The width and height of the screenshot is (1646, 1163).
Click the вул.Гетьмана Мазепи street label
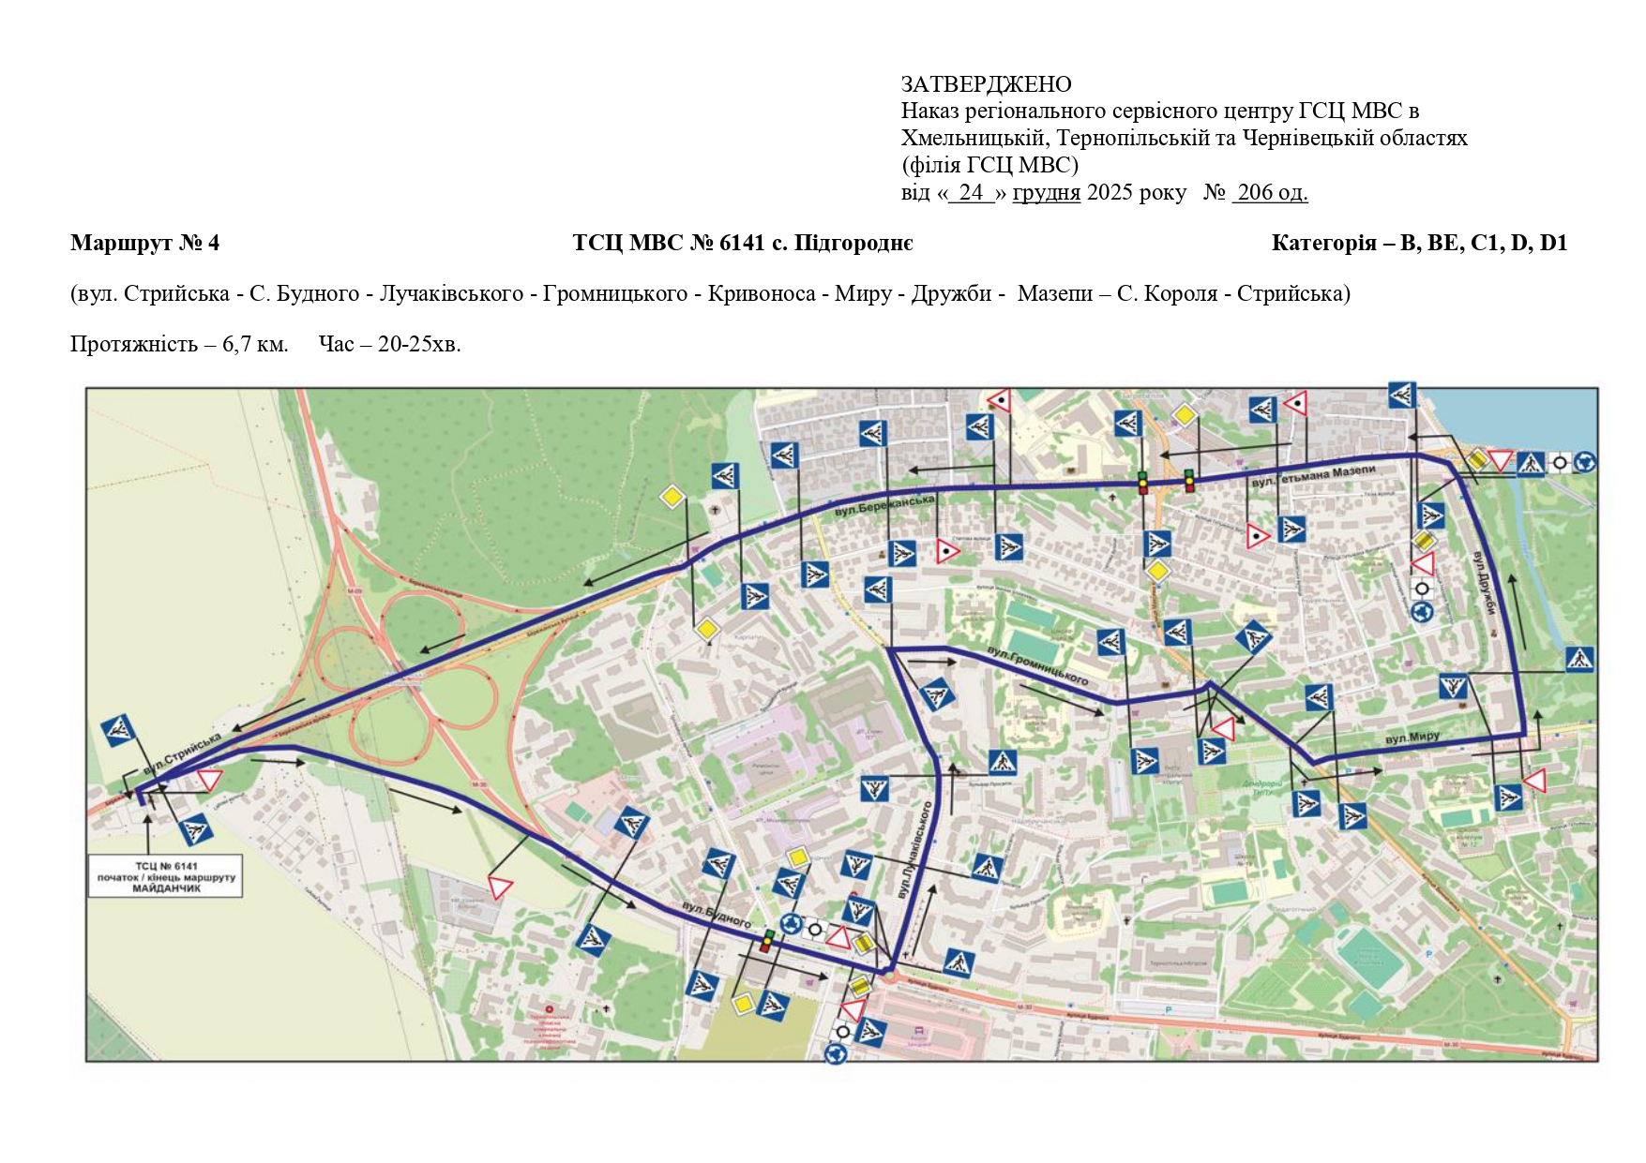[1313, 476]
